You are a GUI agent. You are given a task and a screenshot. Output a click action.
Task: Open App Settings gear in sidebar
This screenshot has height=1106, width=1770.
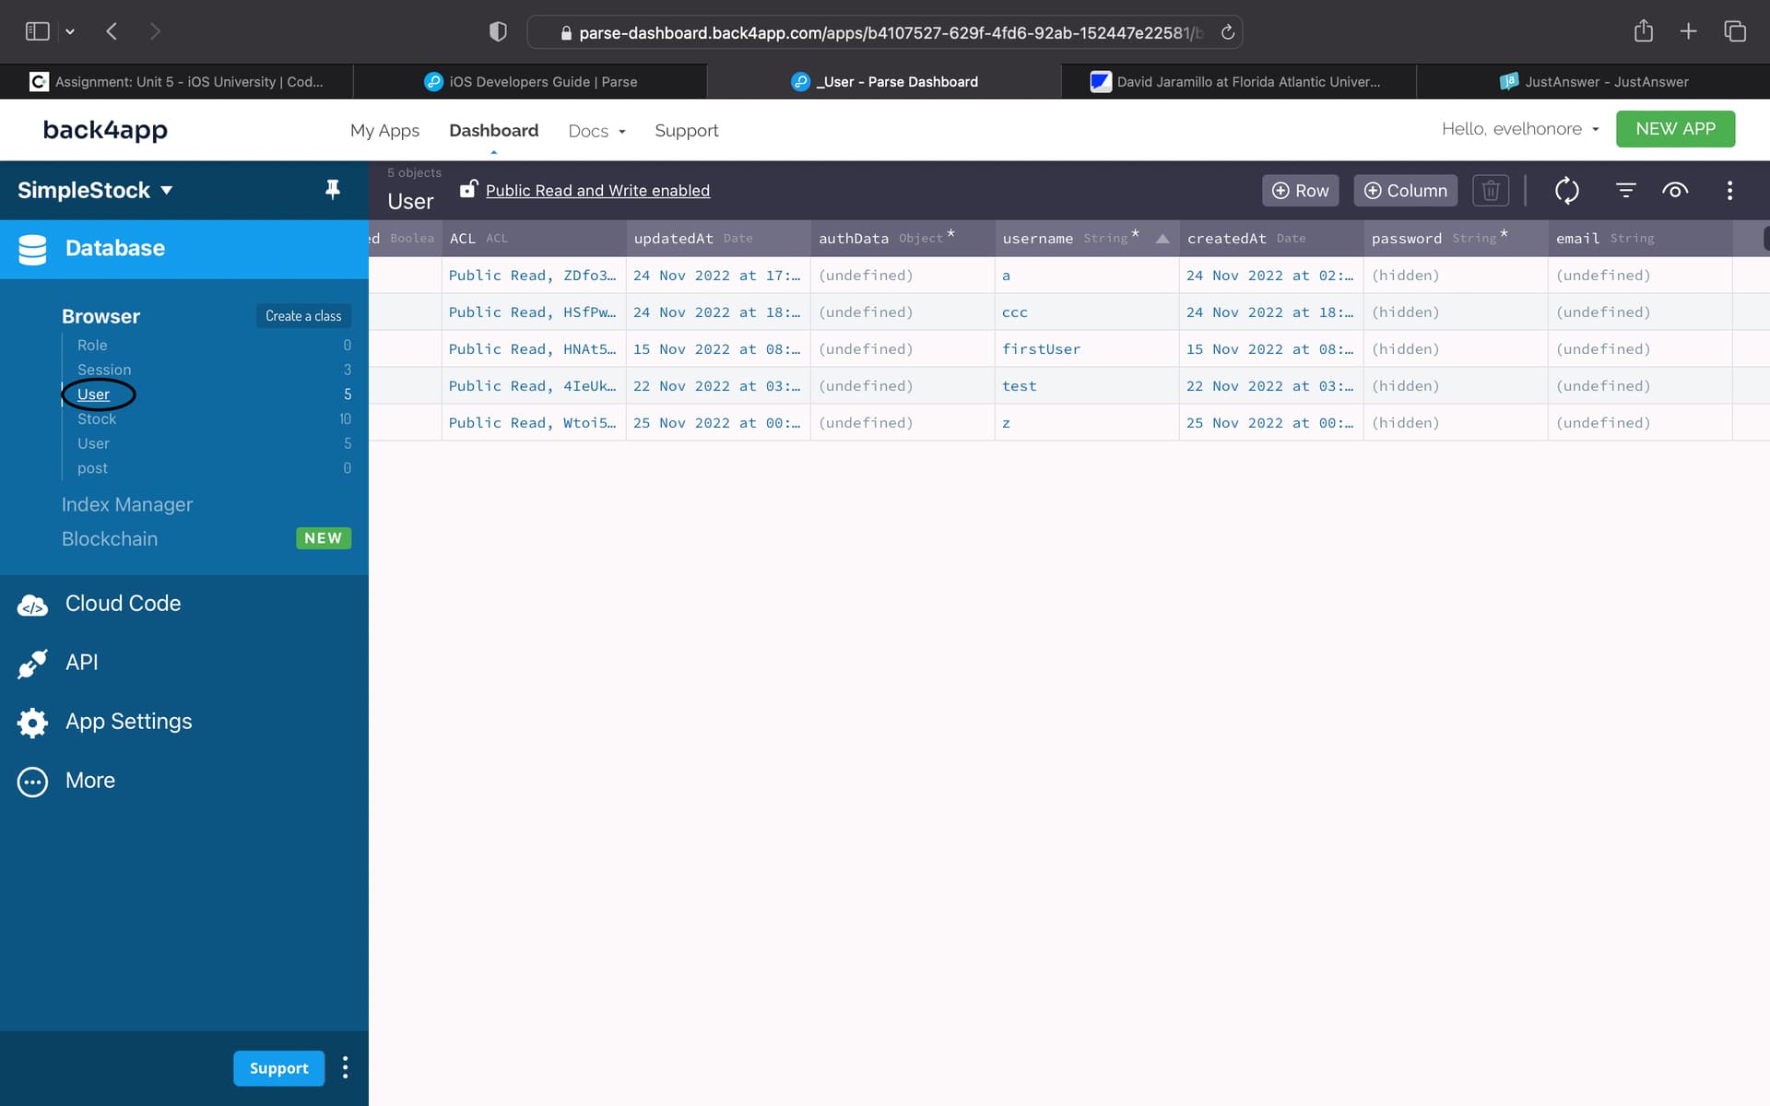tap(128, 722)
